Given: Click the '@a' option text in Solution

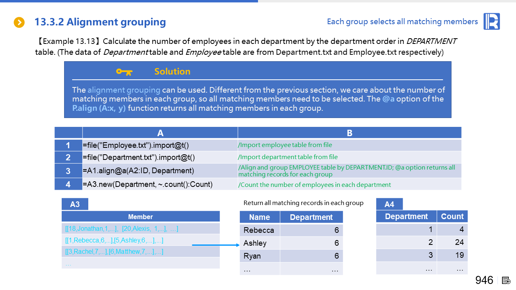Looking at the screenshot, I should click(388, 99).
